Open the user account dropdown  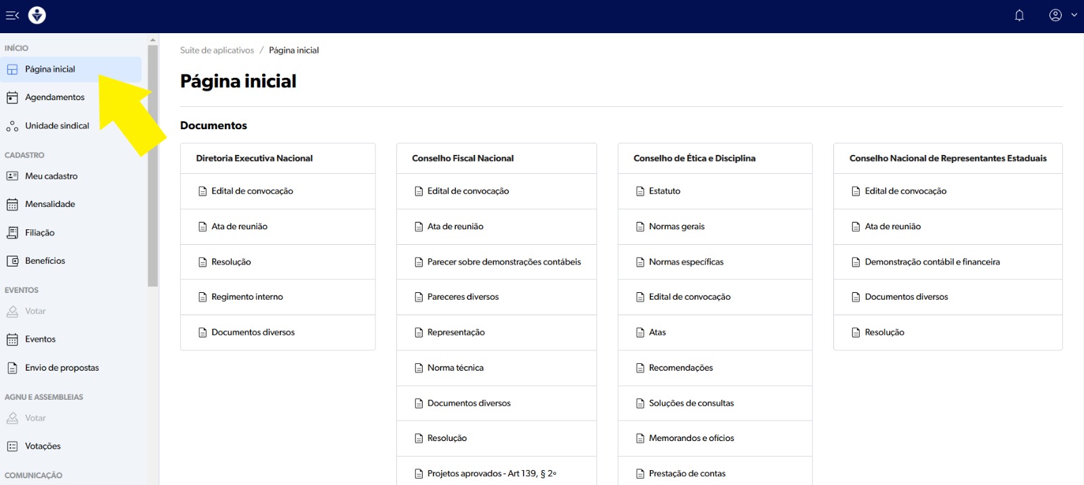click(1062, 15)
